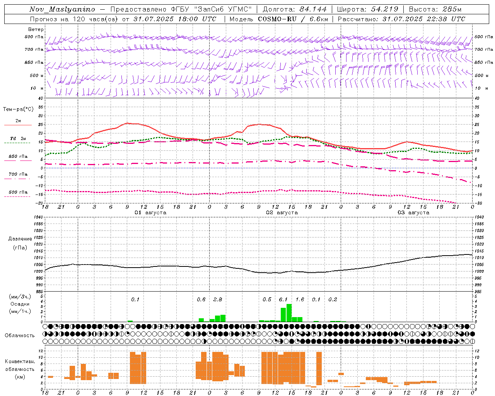Click precipitation total 2.8
Viewport: 495px width, 396px height.
217,299
